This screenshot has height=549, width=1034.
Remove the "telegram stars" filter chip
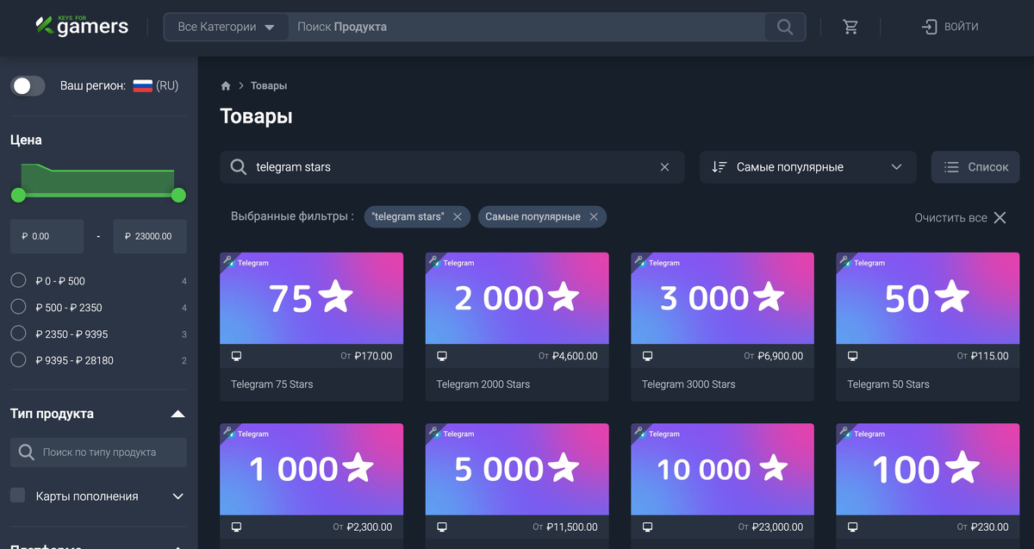tap(458, 217)
